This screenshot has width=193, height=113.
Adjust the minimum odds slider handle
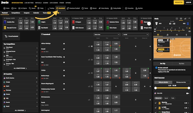pyautogui.click(x=155, y=88)
